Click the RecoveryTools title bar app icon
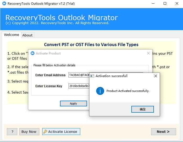This screenshot has height=142, width=183. point(4,3)
